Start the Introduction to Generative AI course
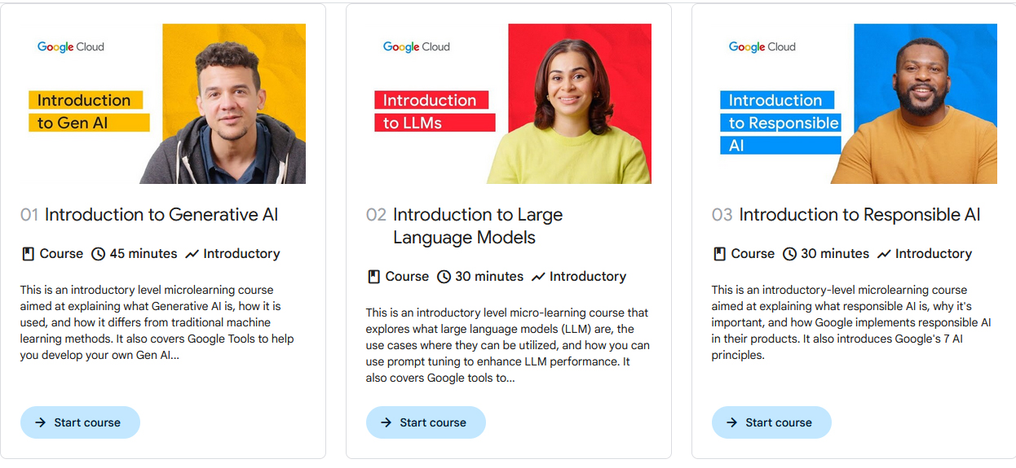This screenshot has width=1016, height=468. pyautogui.click(x=80, y=422)
